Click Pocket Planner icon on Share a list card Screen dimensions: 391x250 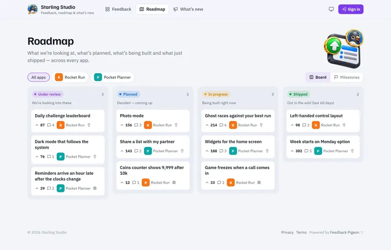coord(148,151)
